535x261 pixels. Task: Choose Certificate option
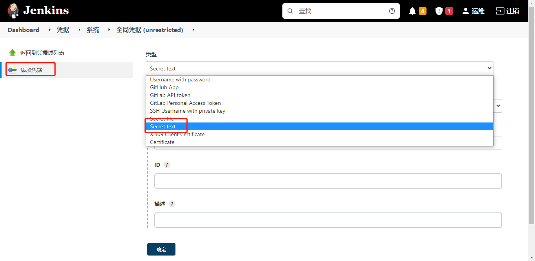point(320,142)
